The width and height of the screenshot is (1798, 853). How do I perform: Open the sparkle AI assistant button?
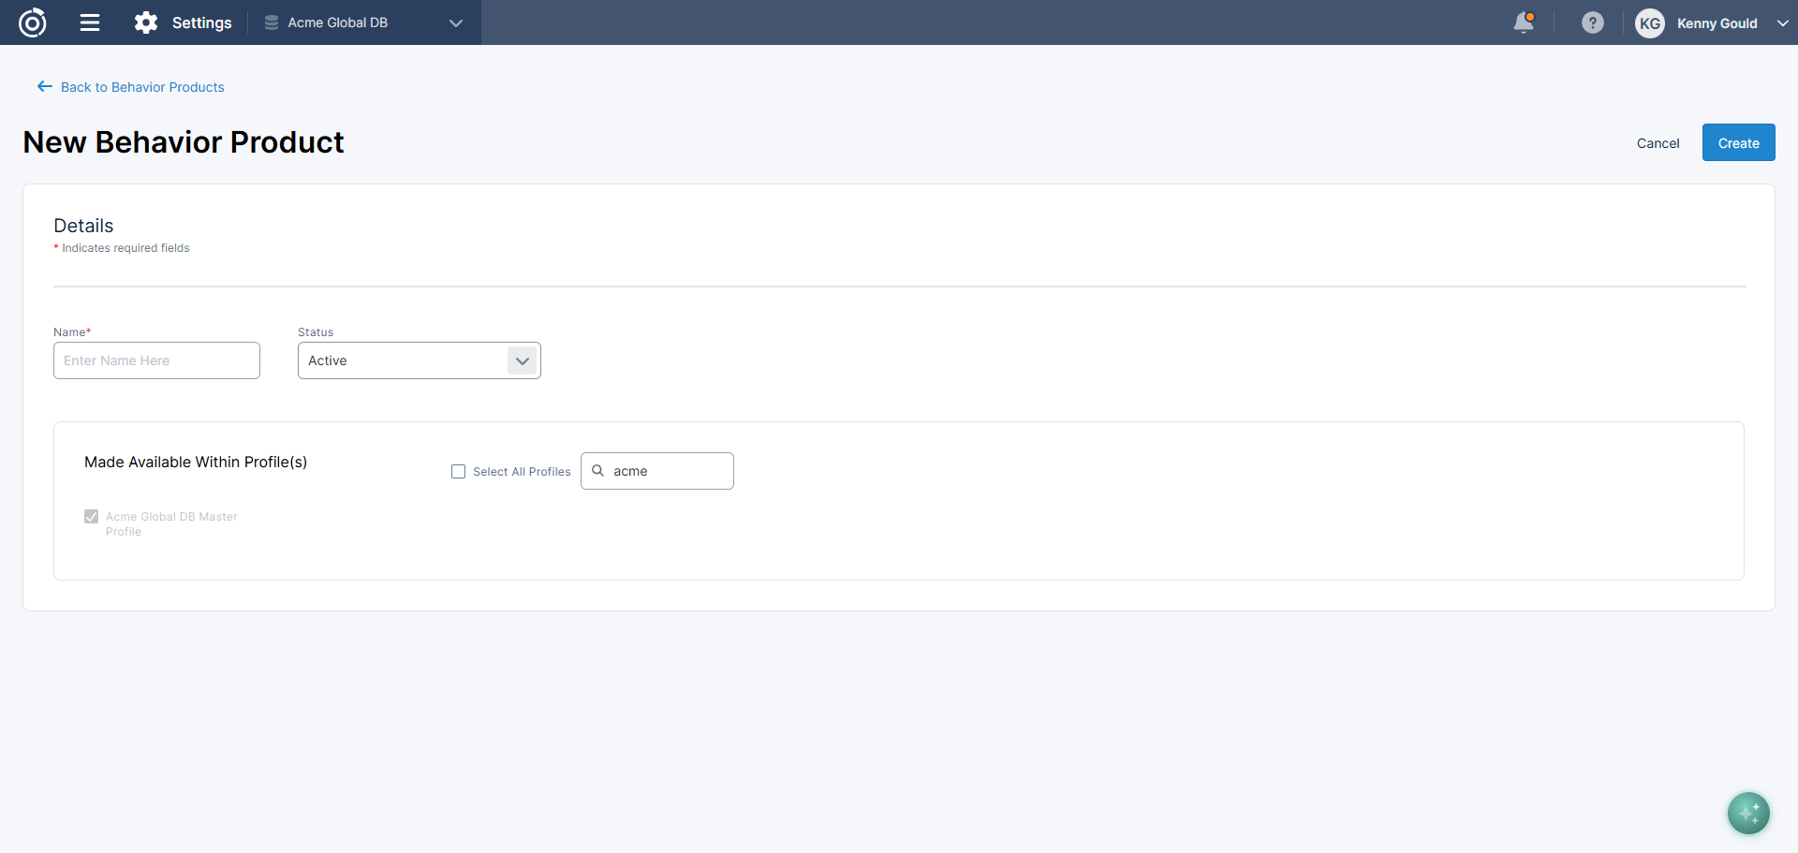[x=1748, y=813]
